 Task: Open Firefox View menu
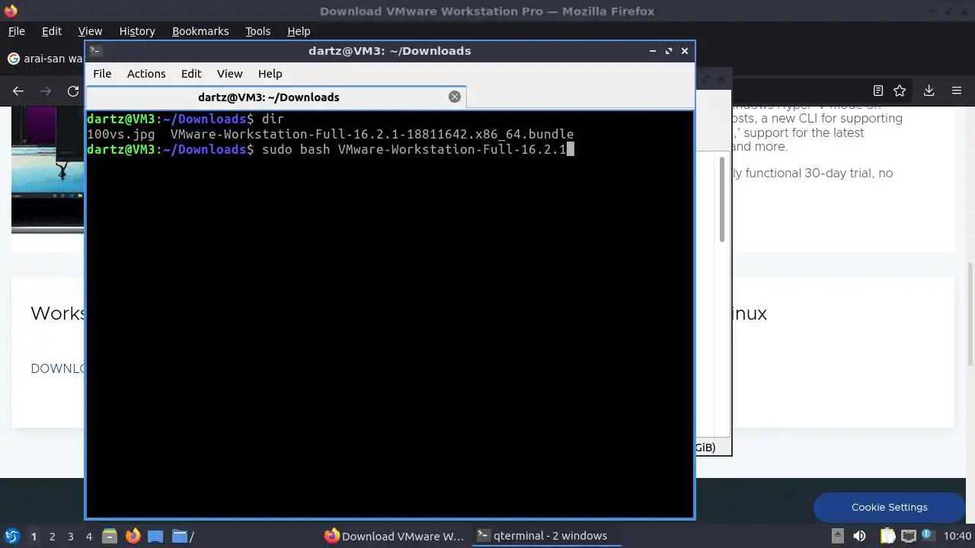[x=90, y=31]
